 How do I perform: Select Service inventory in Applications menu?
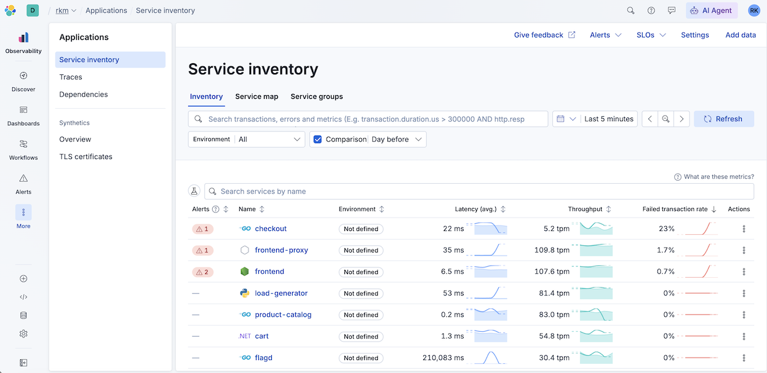110,60
